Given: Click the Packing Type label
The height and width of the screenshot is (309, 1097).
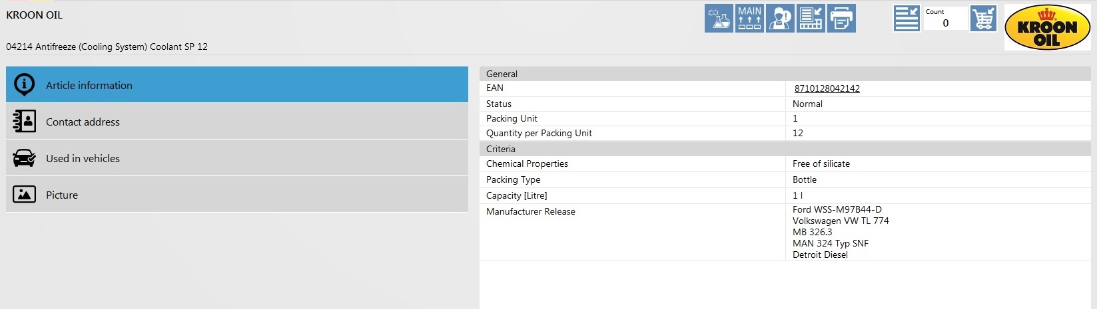Looking at the screenshot, I should click(x=513, y=179).
